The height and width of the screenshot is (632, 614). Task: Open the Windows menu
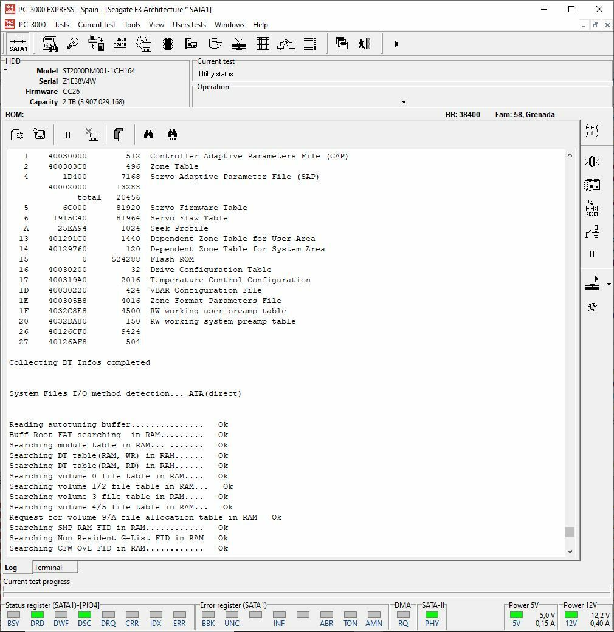229,24
